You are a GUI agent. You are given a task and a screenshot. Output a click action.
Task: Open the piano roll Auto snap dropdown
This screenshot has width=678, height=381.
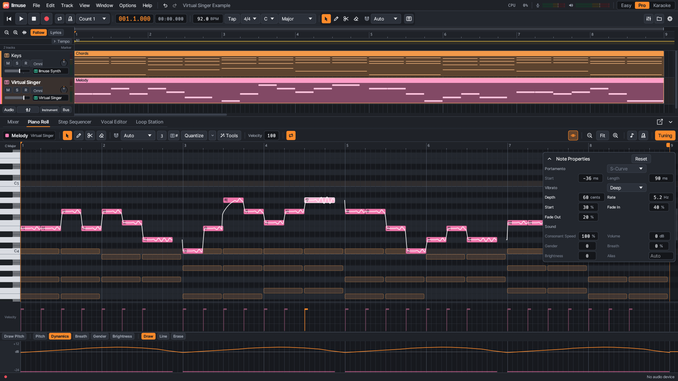click(x=138, y=135)
